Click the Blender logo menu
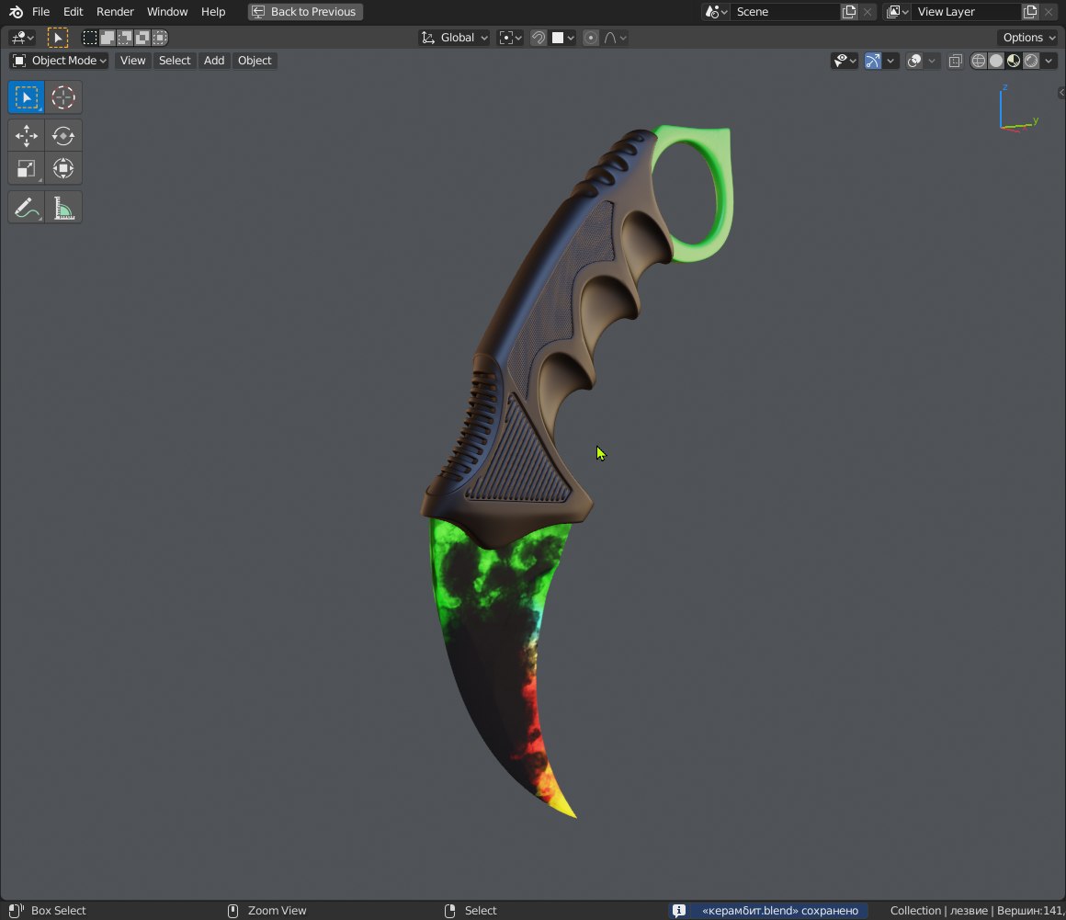This screenshot has width=1066, height=920. coord(16,12)
